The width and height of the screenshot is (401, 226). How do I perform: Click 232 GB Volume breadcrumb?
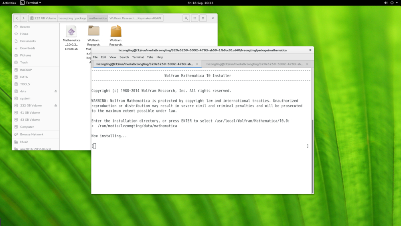tap(43, 18)
